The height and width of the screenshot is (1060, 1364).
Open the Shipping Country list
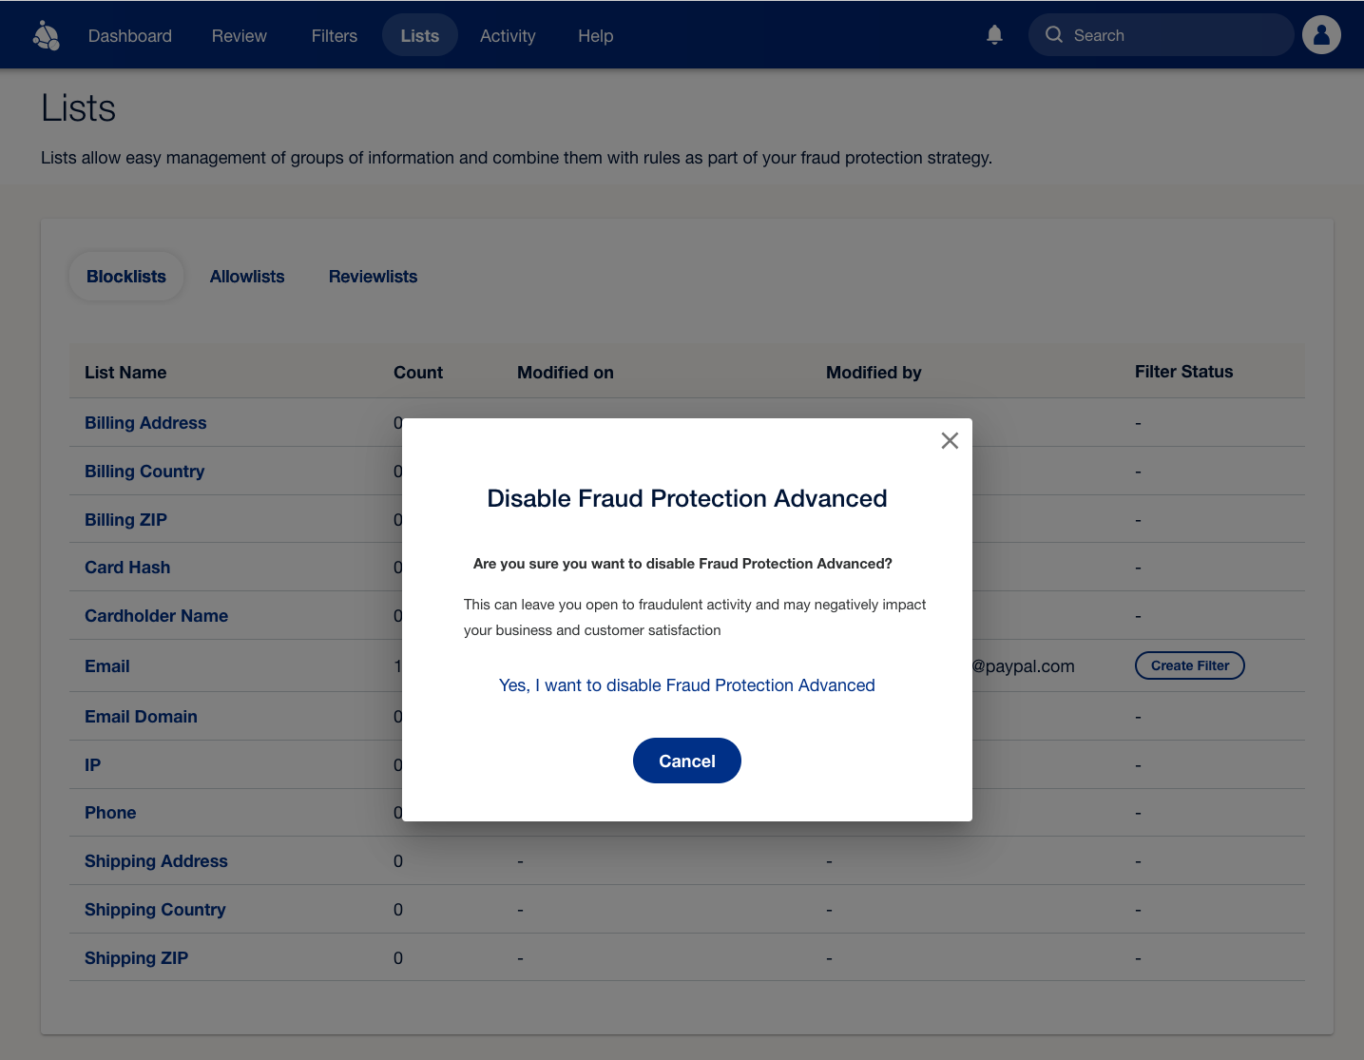point(155,910)
